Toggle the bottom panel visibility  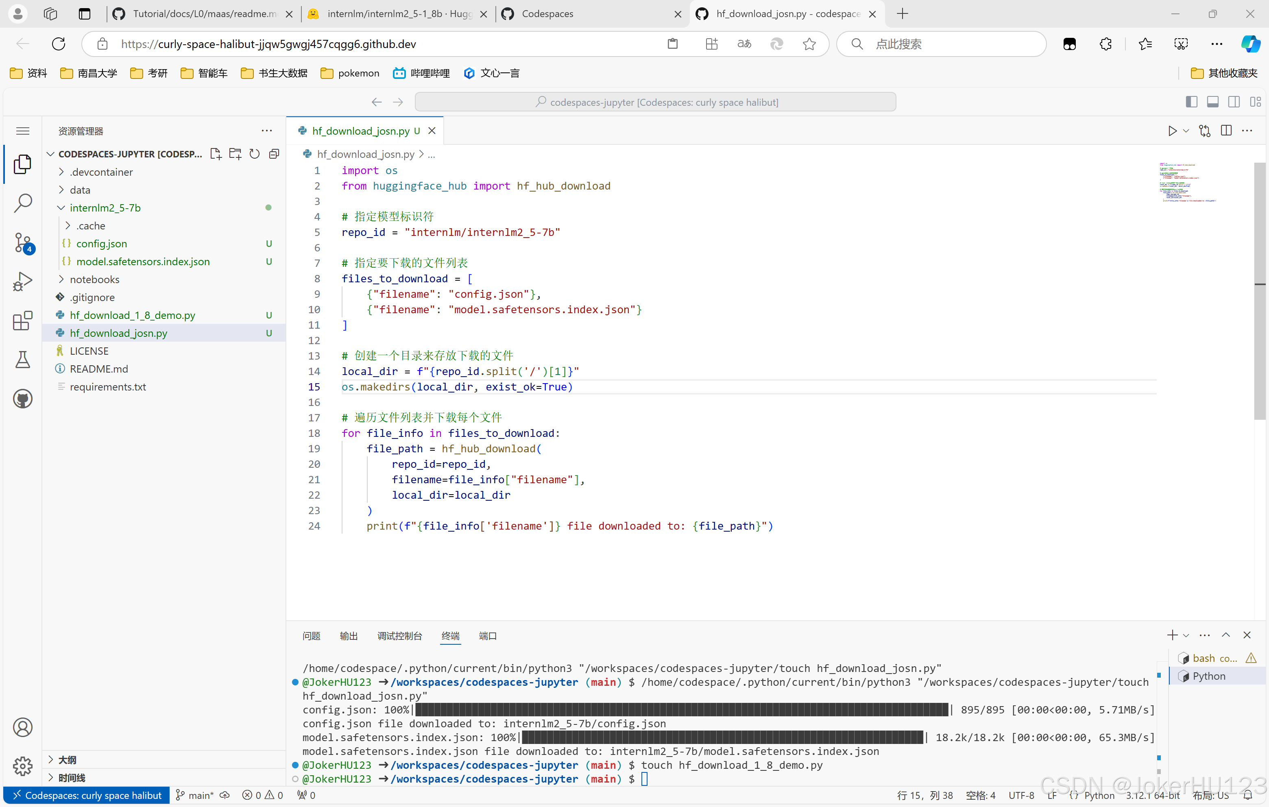pyautogui.click(x=1212, y=102)
